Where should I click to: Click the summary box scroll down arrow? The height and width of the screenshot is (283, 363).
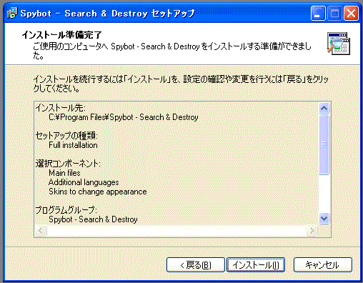324,219
